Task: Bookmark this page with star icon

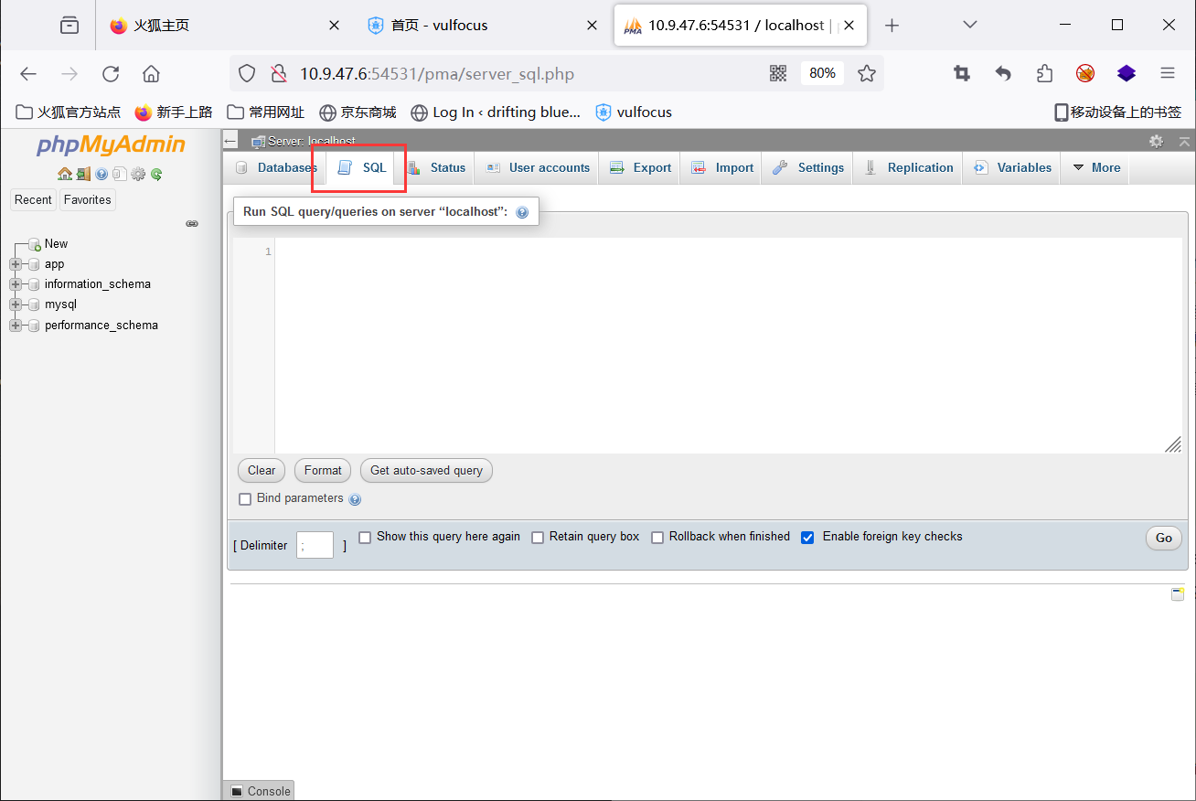Action: pos(867,73)
